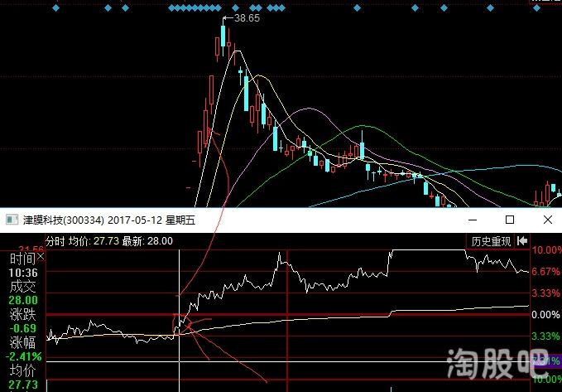The width and height of the screenshot is (562, 392).
Task: Click the 涨跌 label in the info panel
Action: coord(23,315)
